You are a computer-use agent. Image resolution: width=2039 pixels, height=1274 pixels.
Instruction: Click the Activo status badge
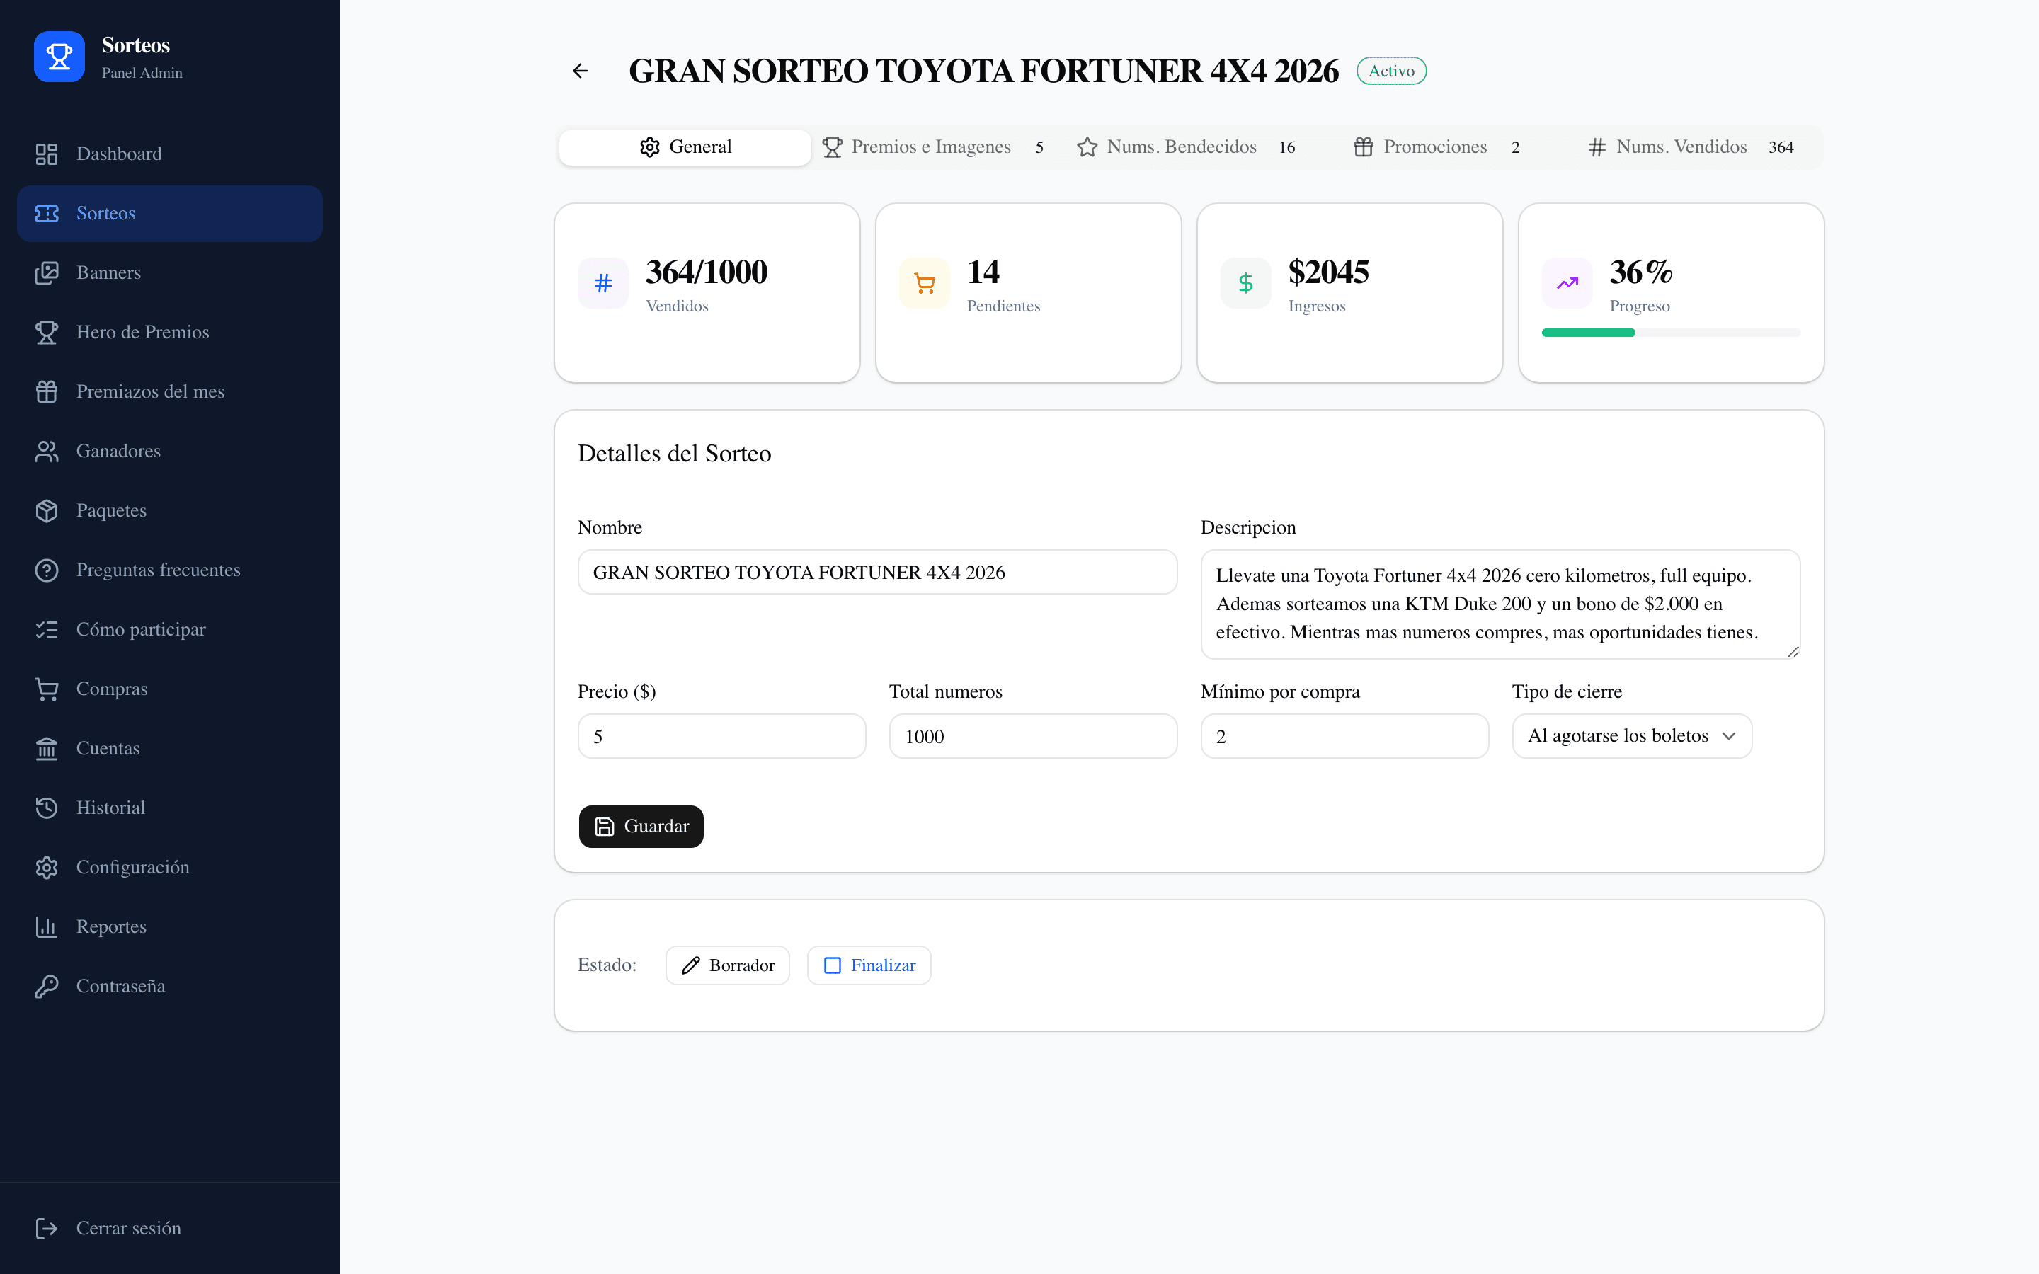pyautogui.click(x=1391, y=71)
